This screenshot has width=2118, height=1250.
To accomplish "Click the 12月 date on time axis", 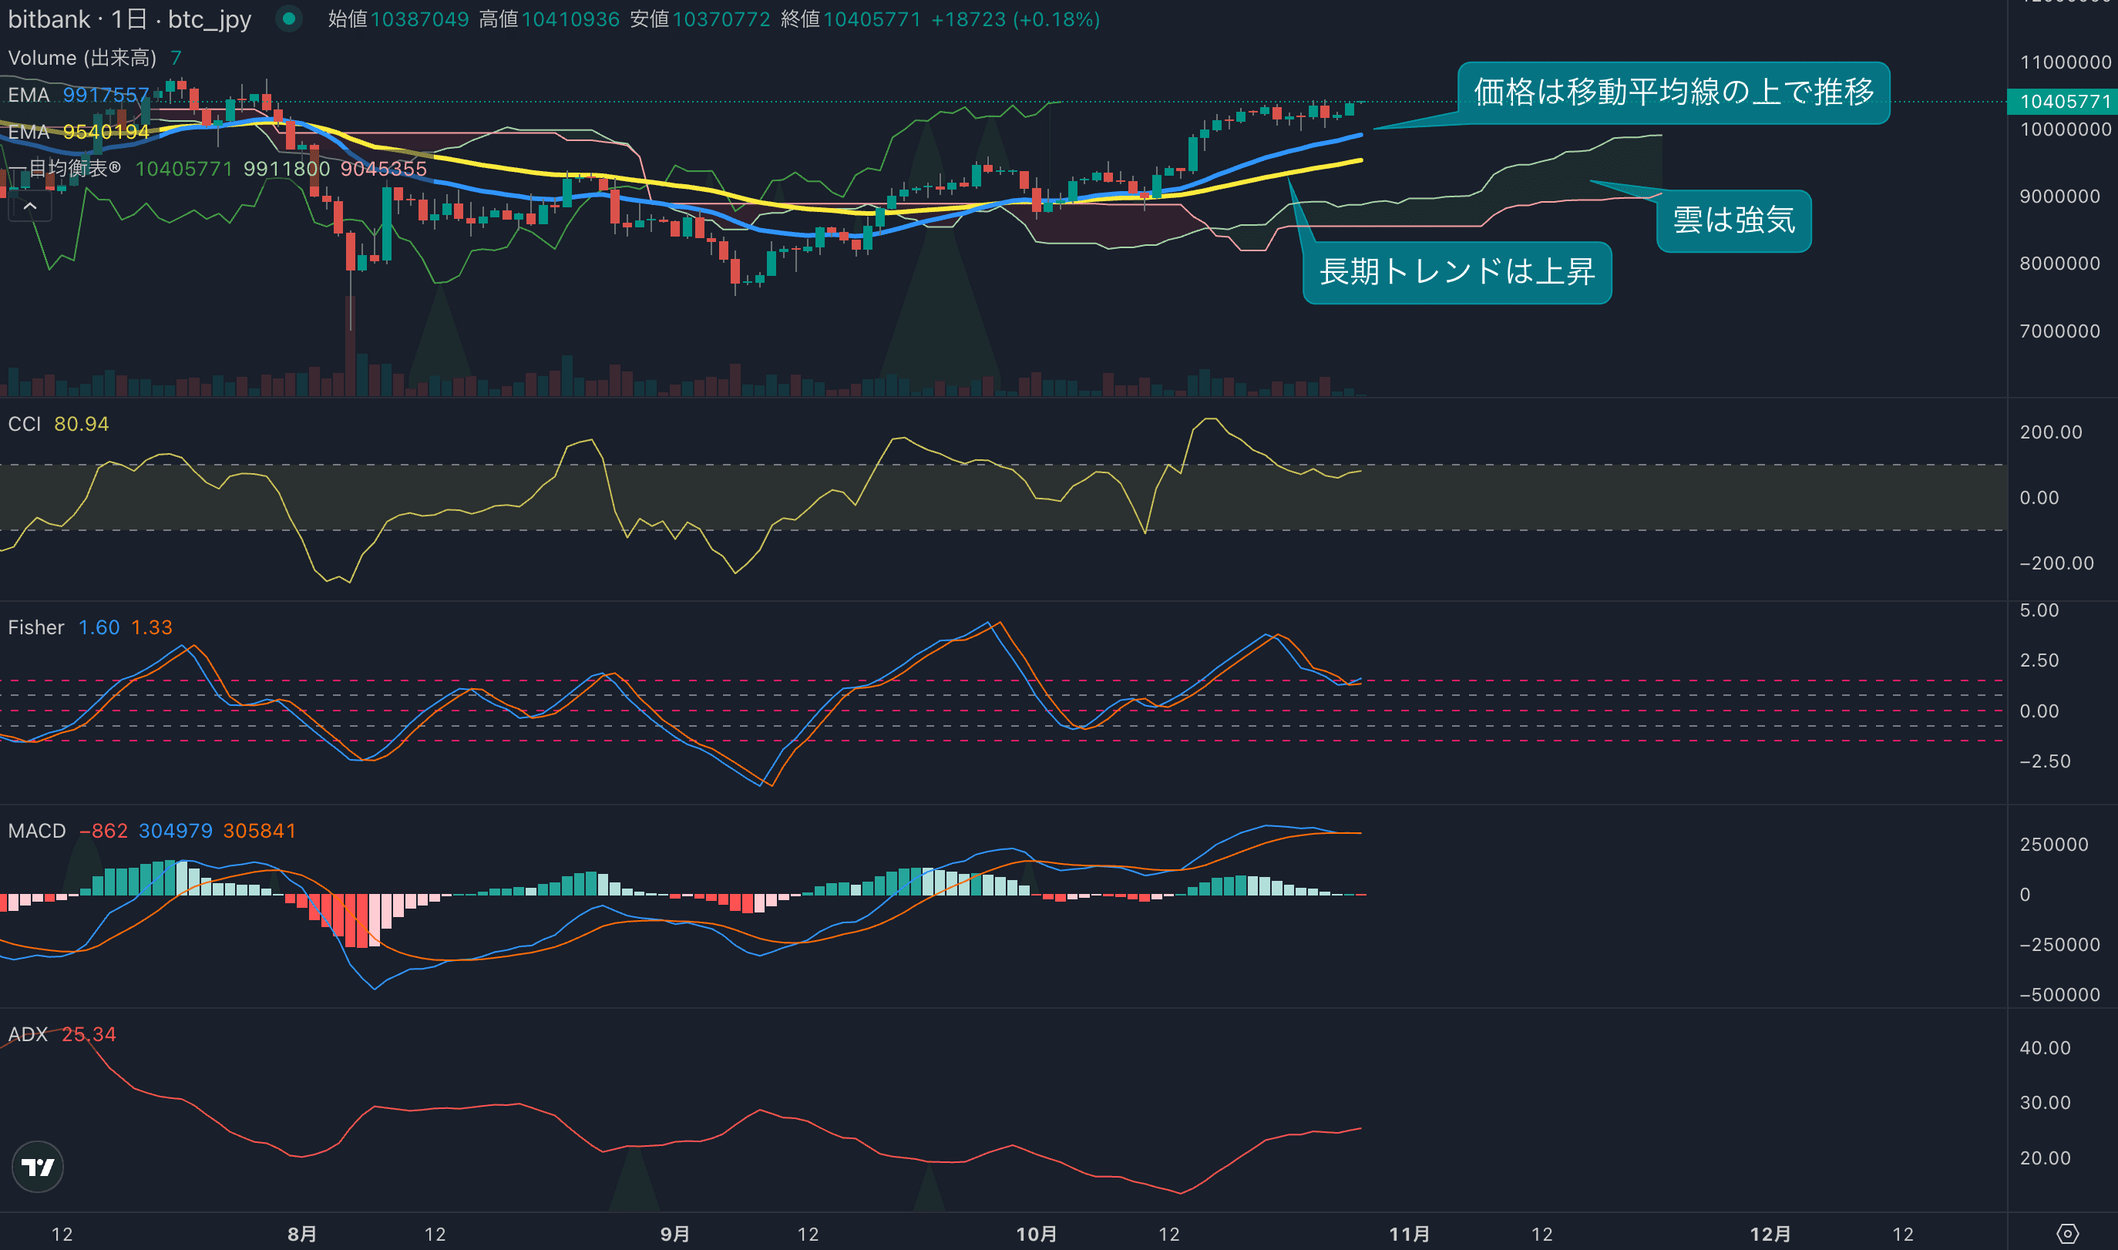I will click(x=1770, y=1234).
